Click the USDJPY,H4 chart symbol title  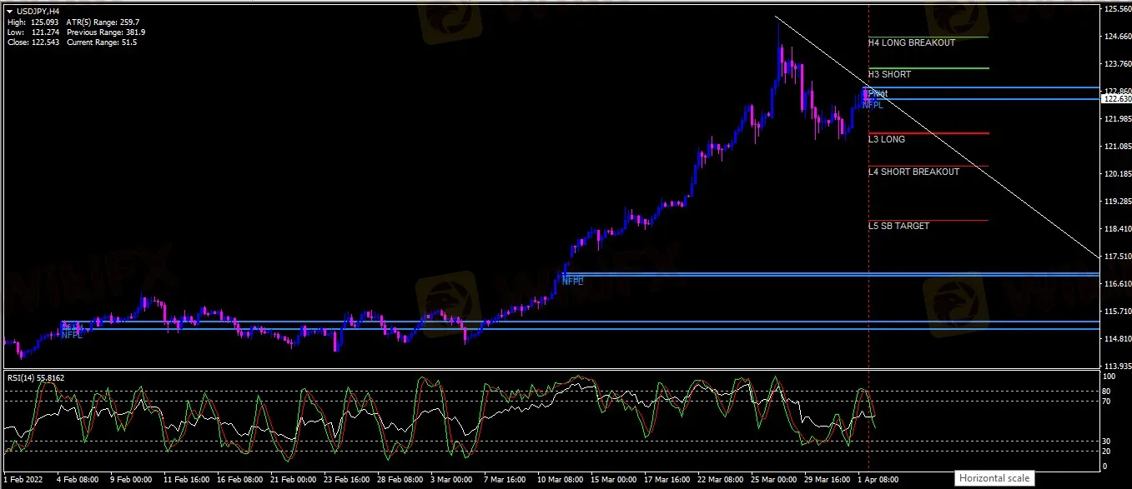38,12
